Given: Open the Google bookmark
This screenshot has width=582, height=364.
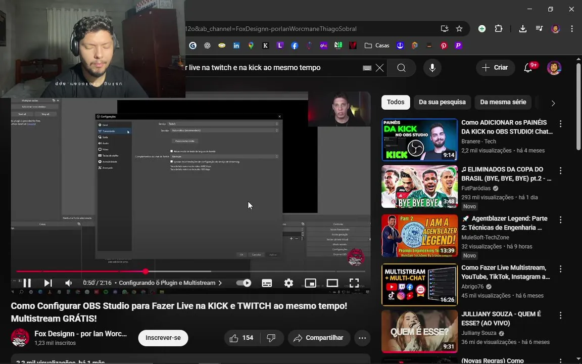Looking at the screenshot, I should coord(192,45).
